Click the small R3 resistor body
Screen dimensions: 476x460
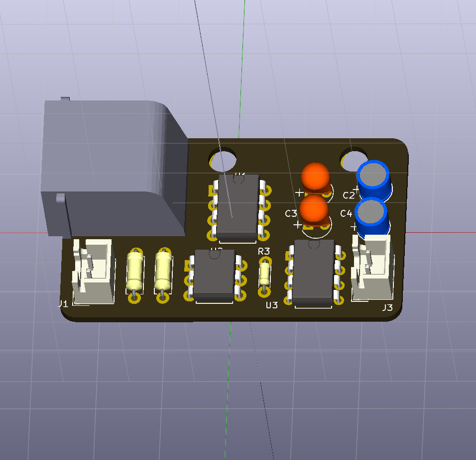264,273
